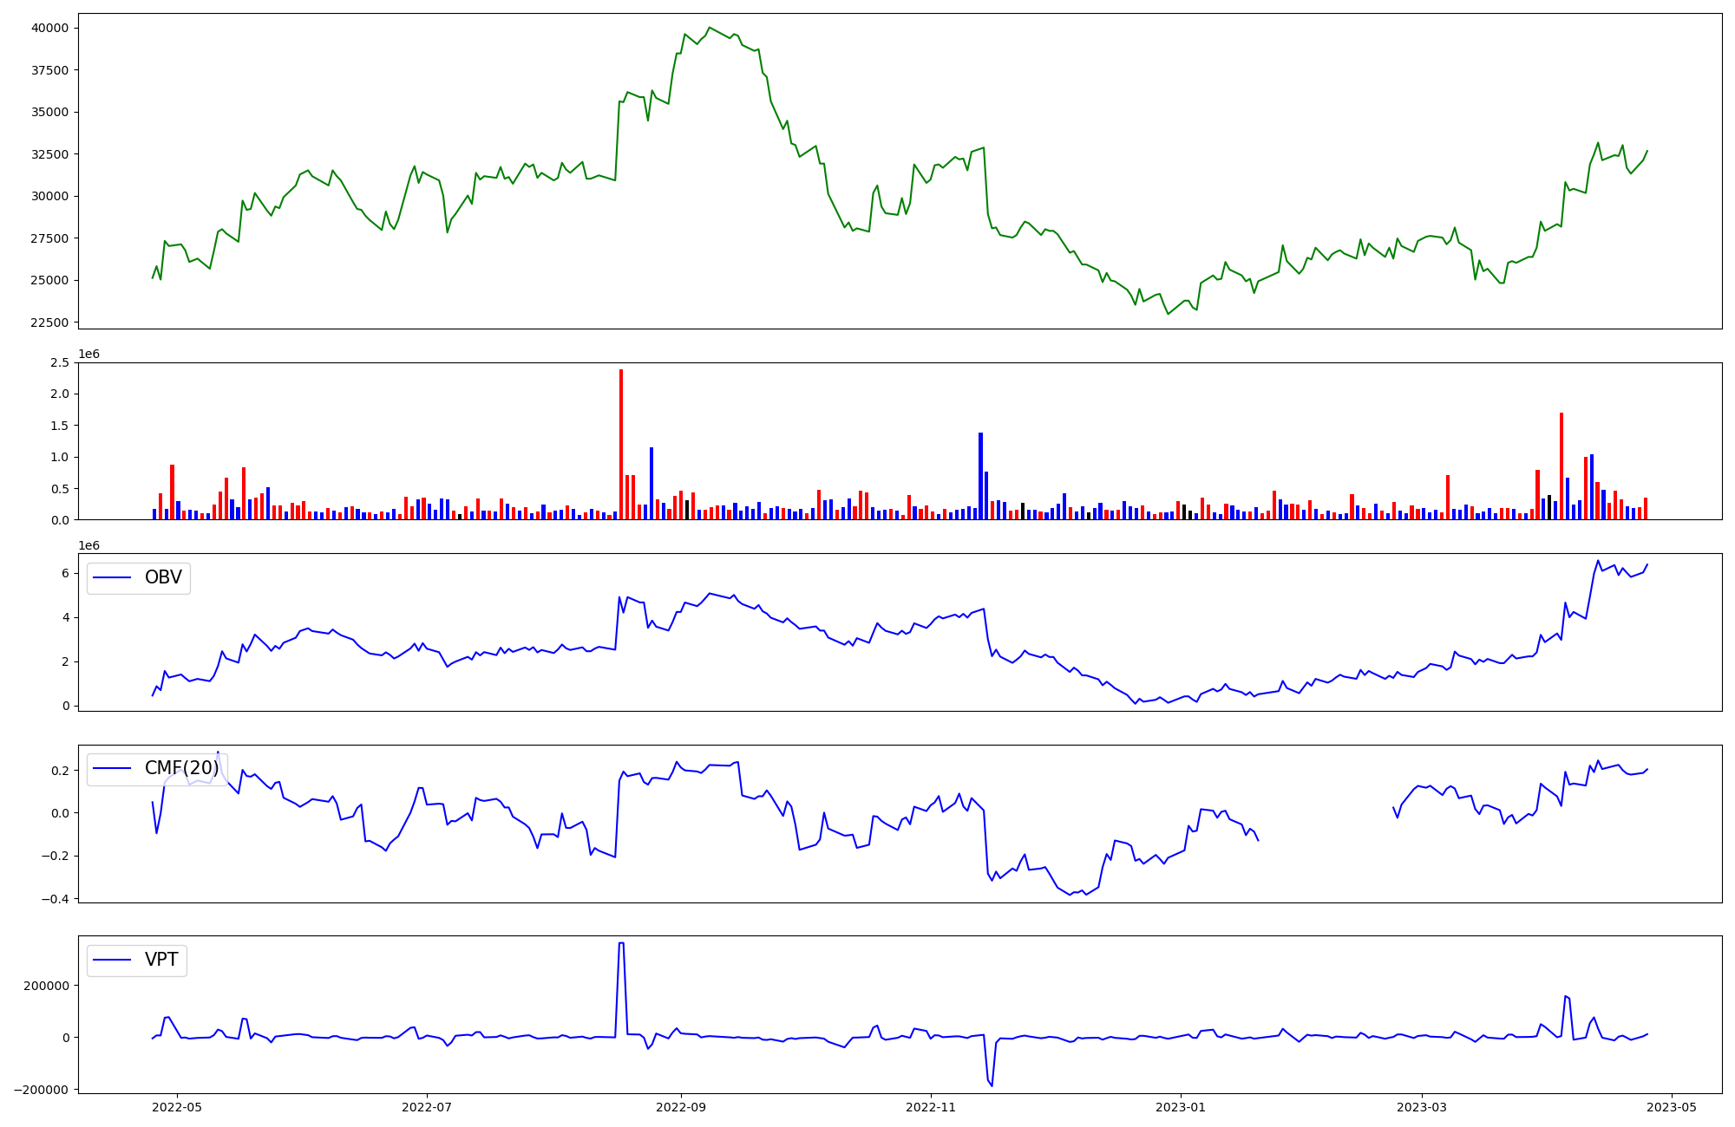This screenshot has width=1735, height=1127.
Task: Click the 200000 VPT axis label
Action: (x=46, y=986)
